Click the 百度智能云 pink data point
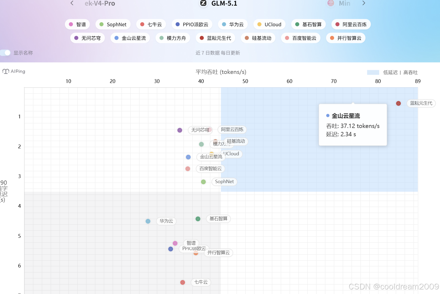Viewport: 440px width, 294px height. click(188, 169)
